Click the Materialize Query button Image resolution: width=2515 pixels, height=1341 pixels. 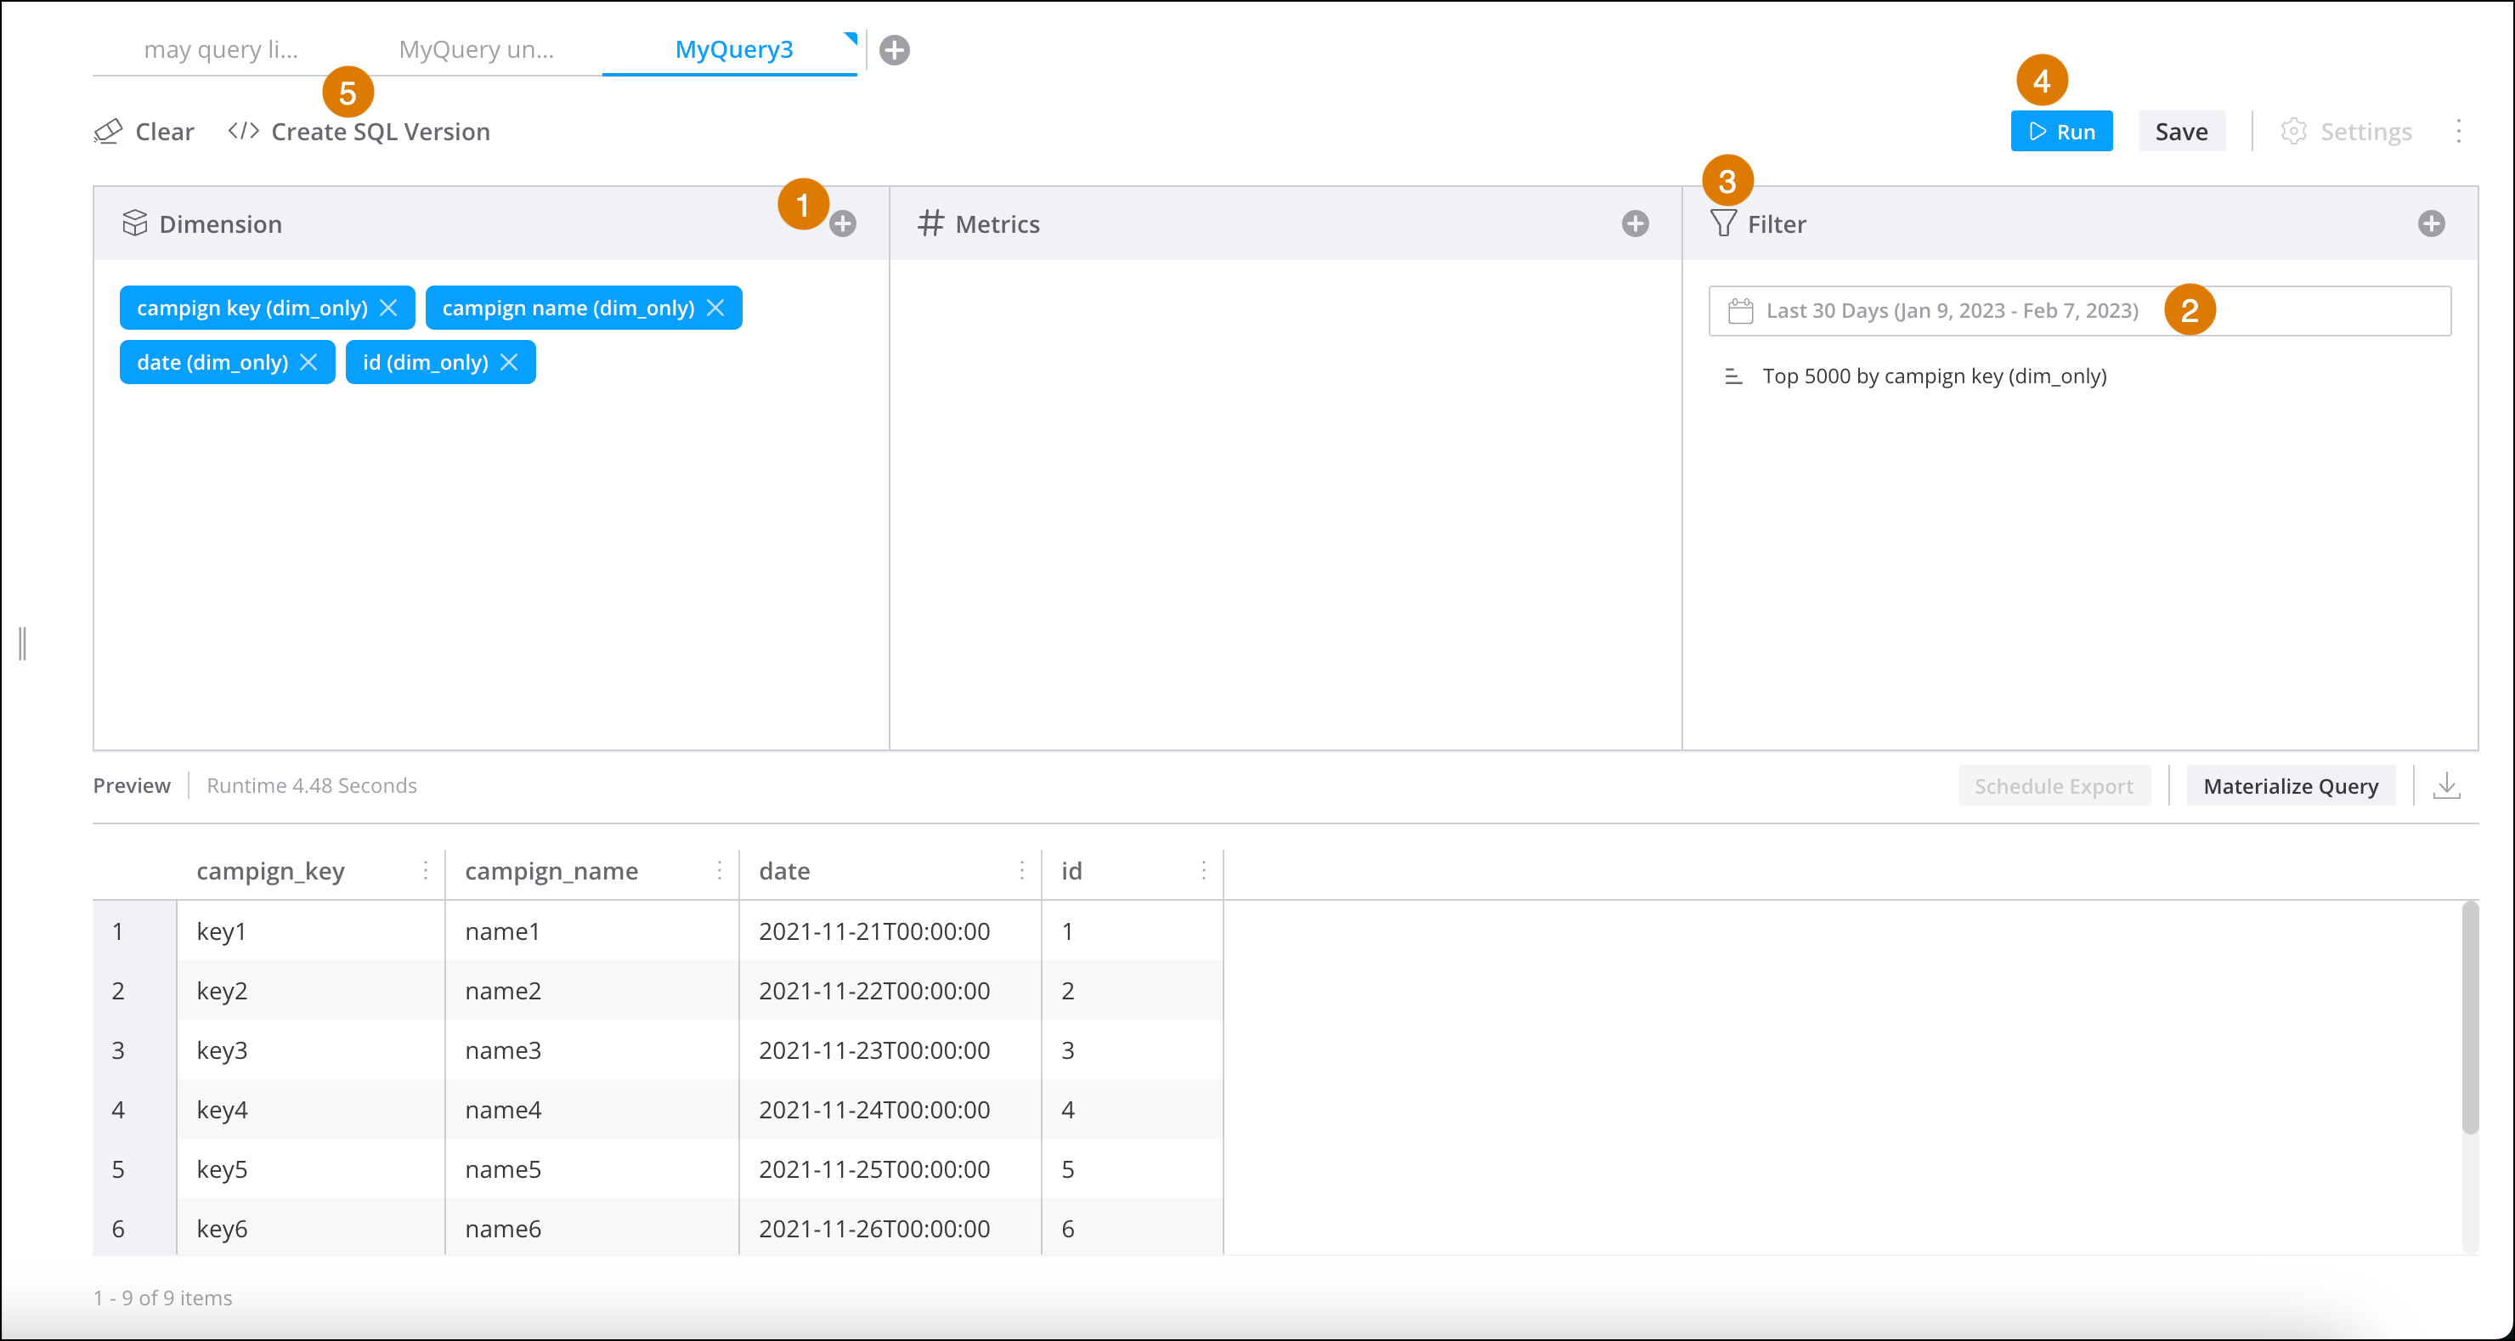pyautogui.click(x=2291, y=786)
